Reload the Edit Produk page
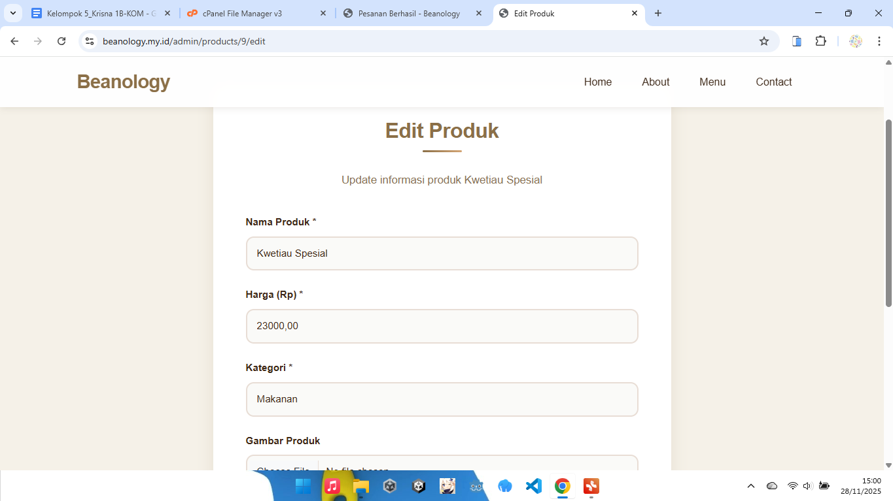Screen dimensions: 893x501 (x=61, y=40)
